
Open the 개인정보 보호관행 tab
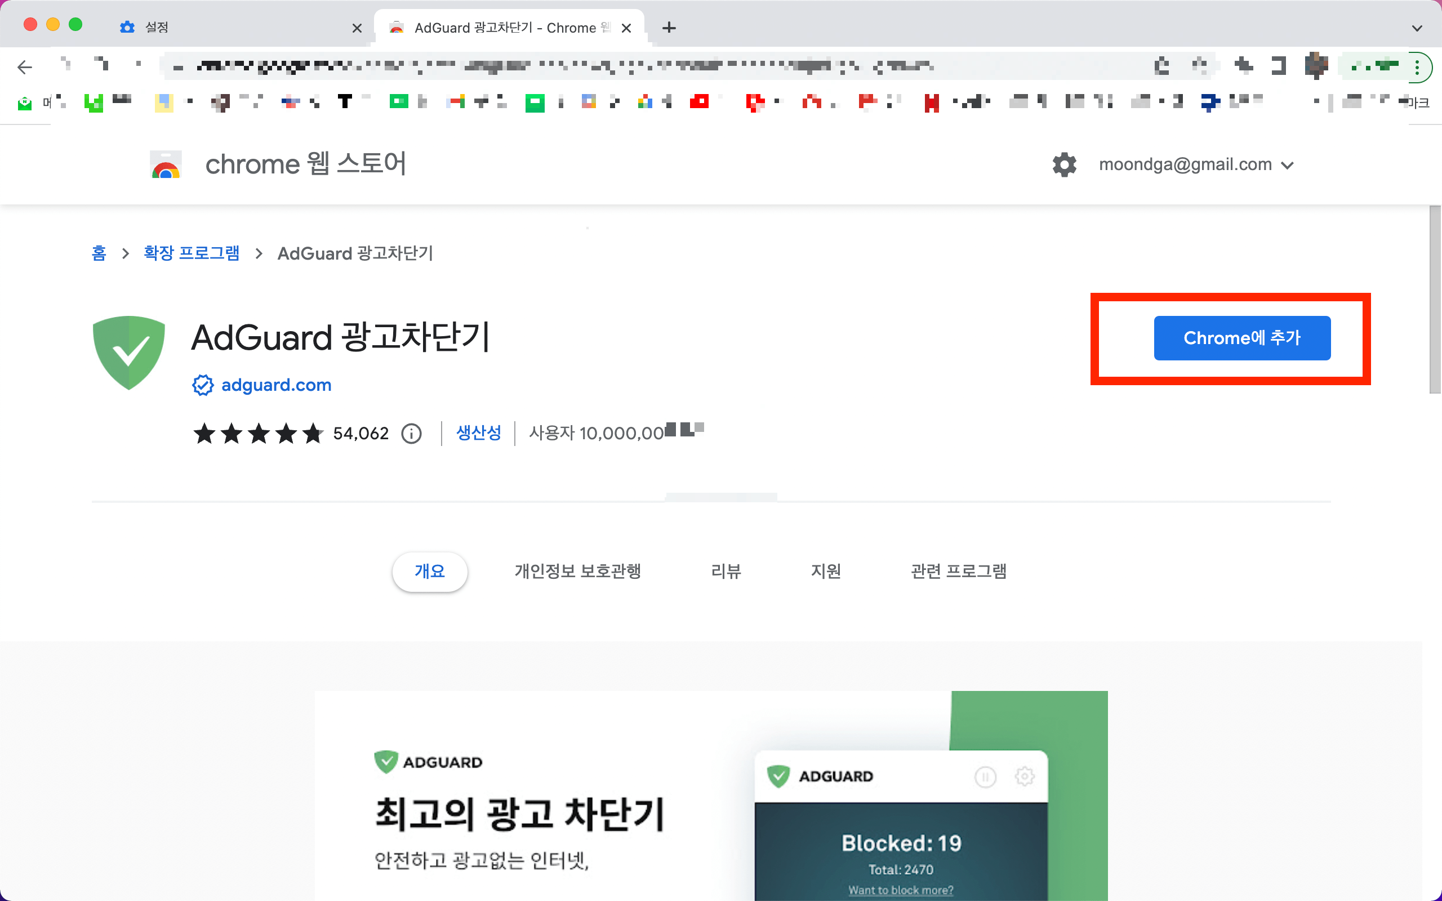pos(577,571)
